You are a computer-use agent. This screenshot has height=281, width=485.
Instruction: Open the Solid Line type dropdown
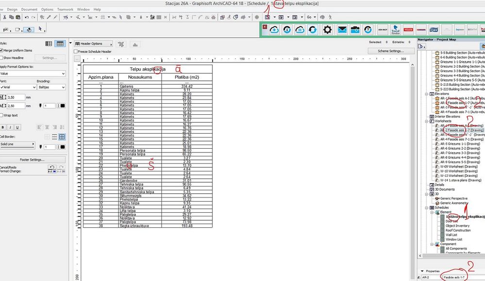coord(17,144)
